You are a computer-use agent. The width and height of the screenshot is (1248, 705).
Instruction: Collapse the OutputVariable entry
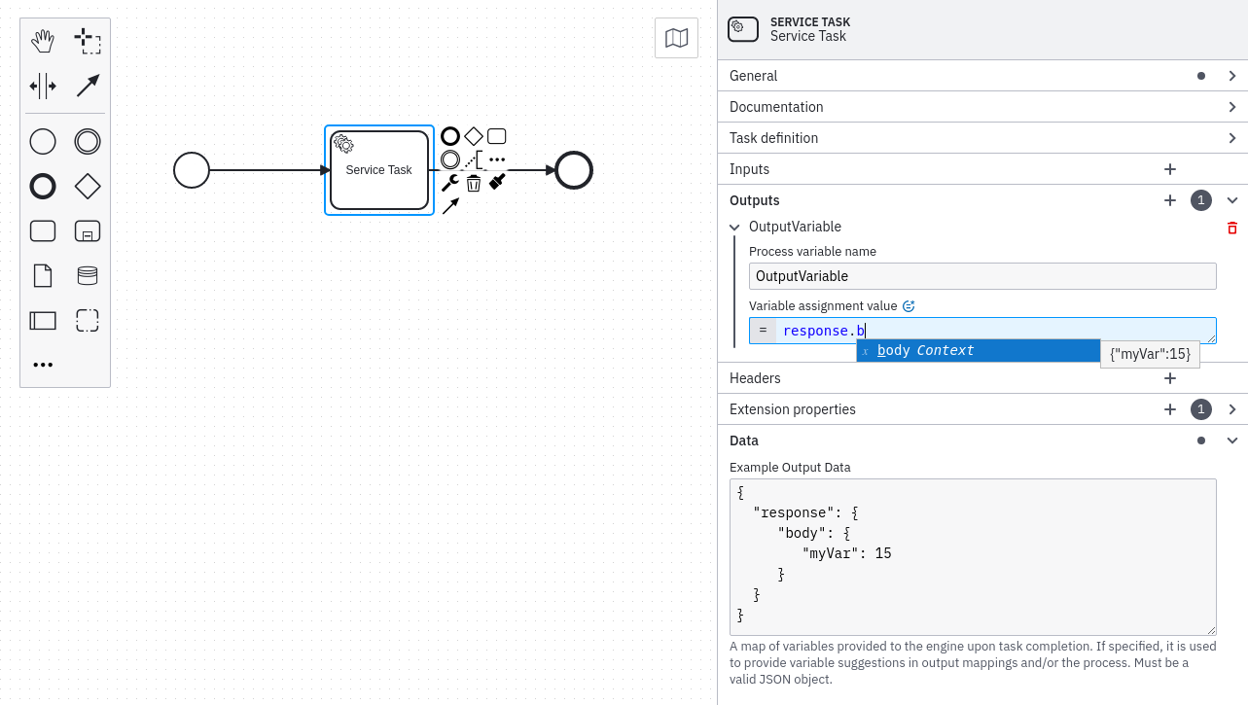[734, 227]
